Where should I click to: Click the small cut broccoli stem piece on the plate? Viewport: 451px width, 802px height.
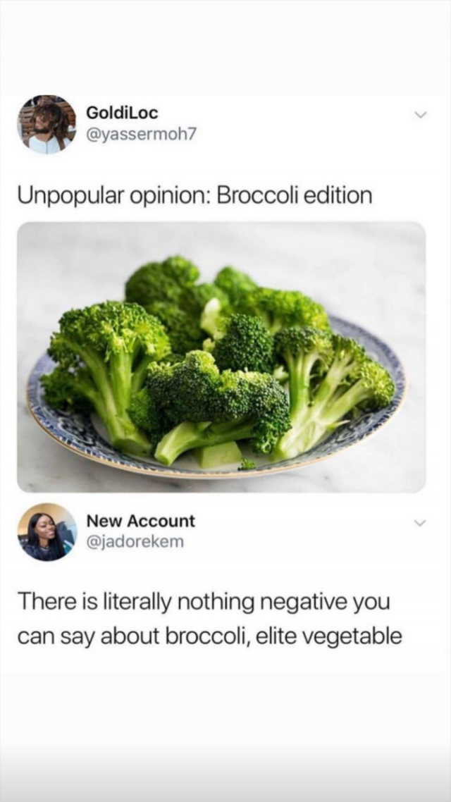click(219, 454)
